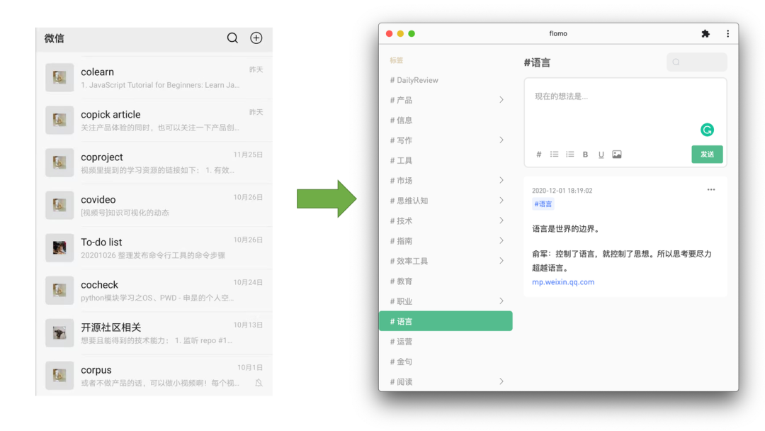The width and height of the screenshot is (765, 431).
Task: Click the memo text 语言是世界的边界
Action: pos(565,228)
